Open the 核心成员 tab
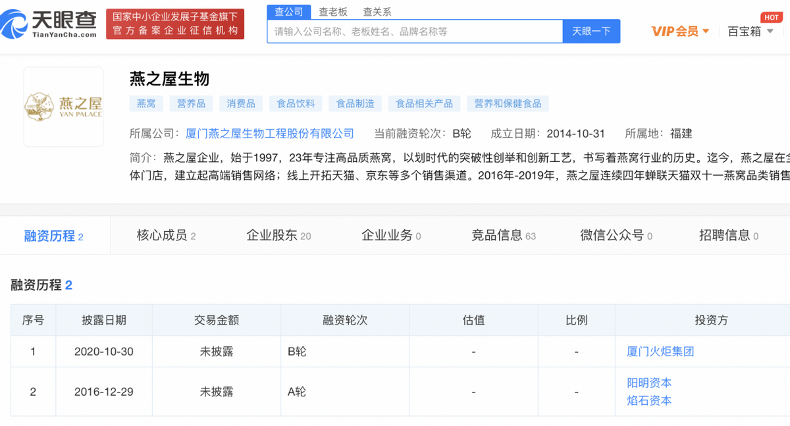 coord(161,235)
